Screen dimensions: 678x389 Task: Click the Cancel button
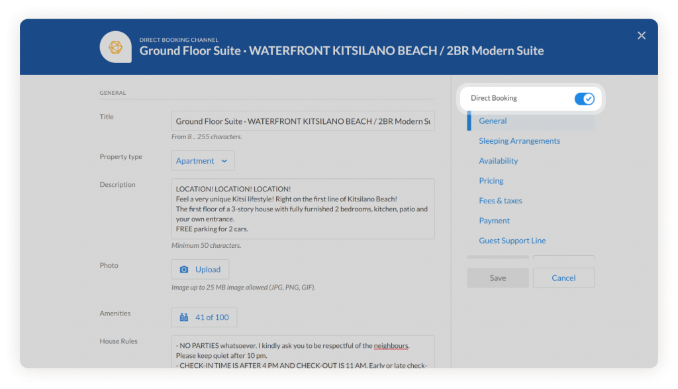(563, 278)
